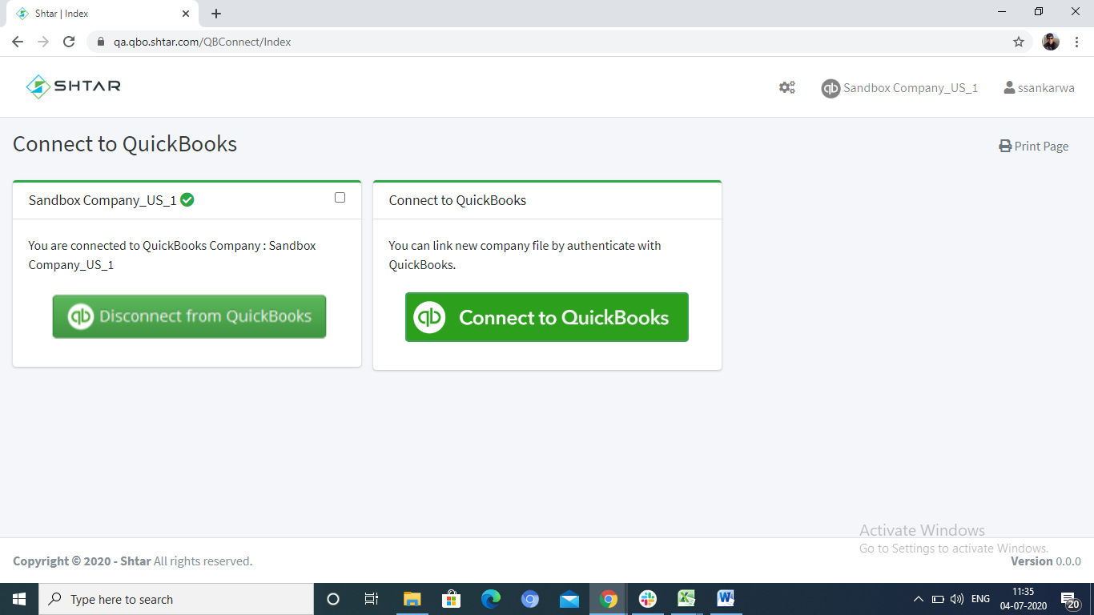The image size is (1094, 615).
Task: Switch to Google Chrome on taskbar
Action: pyautogui.click(x=609, y=599)
